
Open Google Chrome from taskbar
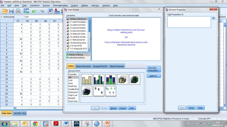pos(35,124)
